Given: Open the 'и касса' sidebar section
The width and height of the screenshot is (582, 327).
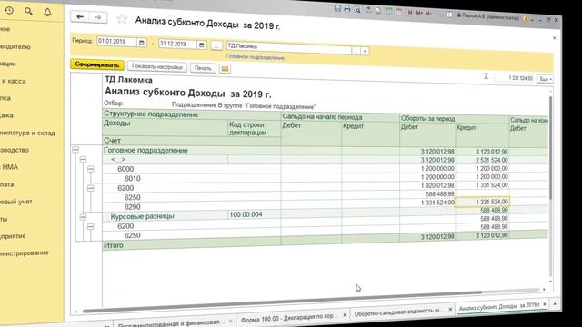Looking at the screenshot, I should tap(14, 81).
